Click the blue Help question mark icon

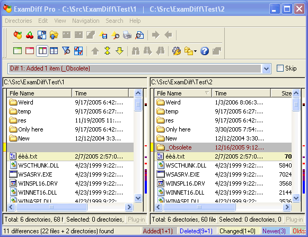205,51
